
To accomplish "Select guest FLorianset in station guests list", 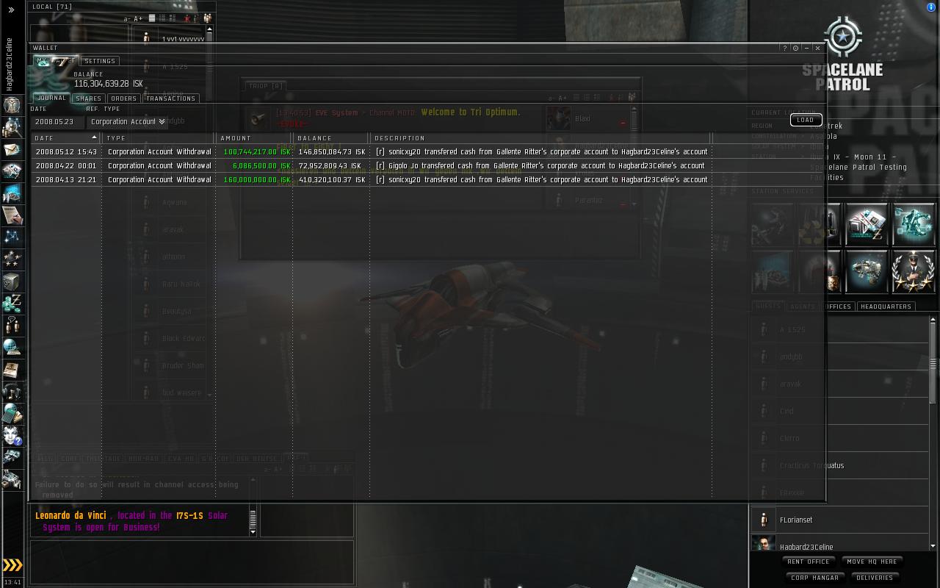I will click(839, 520).
